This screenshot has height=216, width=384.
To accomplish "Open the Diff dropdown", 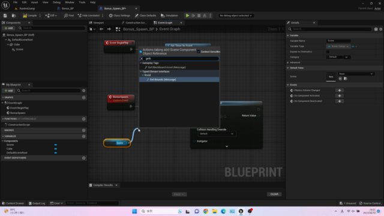I will pyautogui.click(x=51, y=16).
